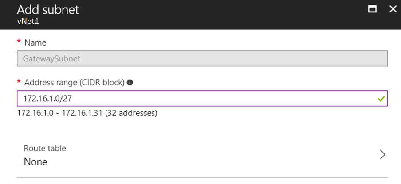Click the Name field label
This screenshot has height=184, width=401.
point(35,43)
